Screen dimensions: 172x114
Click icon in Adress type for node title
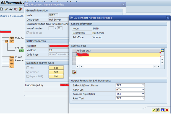tap(72, 18)
